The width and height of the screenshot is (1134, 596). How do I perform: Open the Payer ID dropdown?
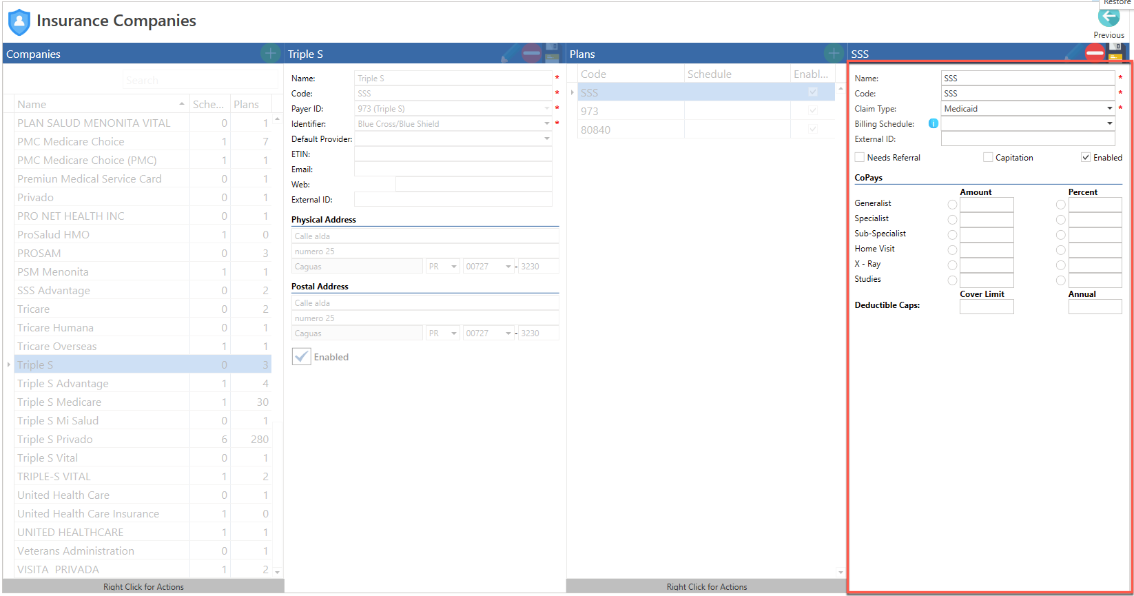[547, 108]
